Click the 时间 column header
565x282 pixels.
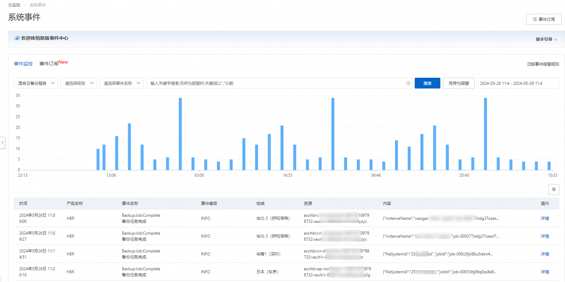click(23, 204)
